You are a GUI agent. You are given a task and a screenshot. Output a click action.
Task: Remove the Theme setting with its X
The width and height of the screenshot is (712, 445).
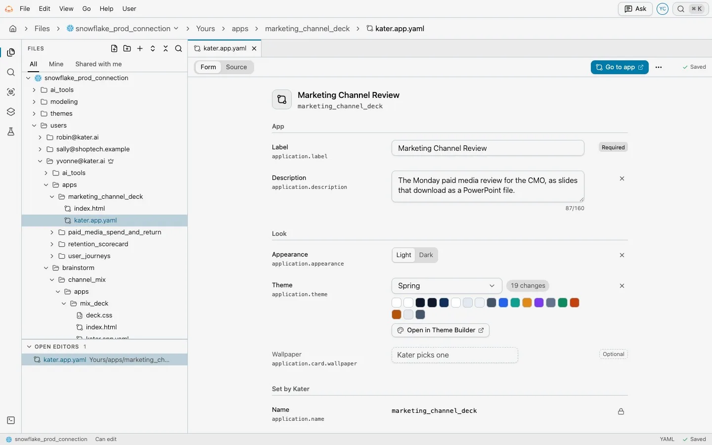(x=622, y=286)
